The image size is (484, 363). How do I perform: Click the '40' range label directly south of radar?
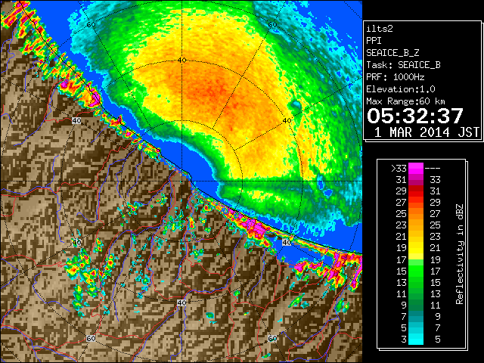[x=181, y=302]
